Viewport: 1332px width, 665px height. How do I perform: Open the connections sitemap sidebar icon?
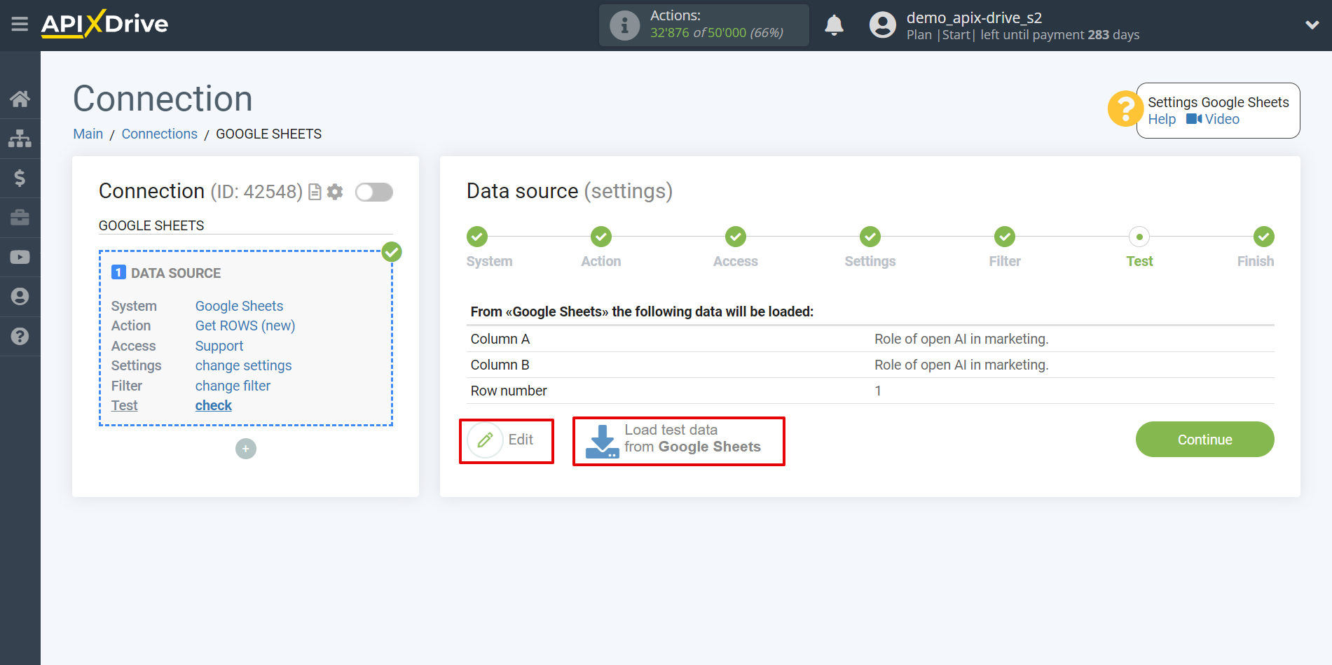point(20,139)
